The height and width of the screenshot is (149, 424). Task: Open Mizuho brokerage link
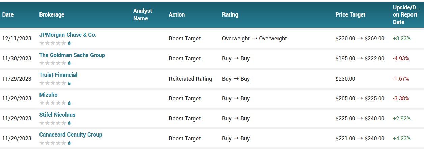coord(48,95)
